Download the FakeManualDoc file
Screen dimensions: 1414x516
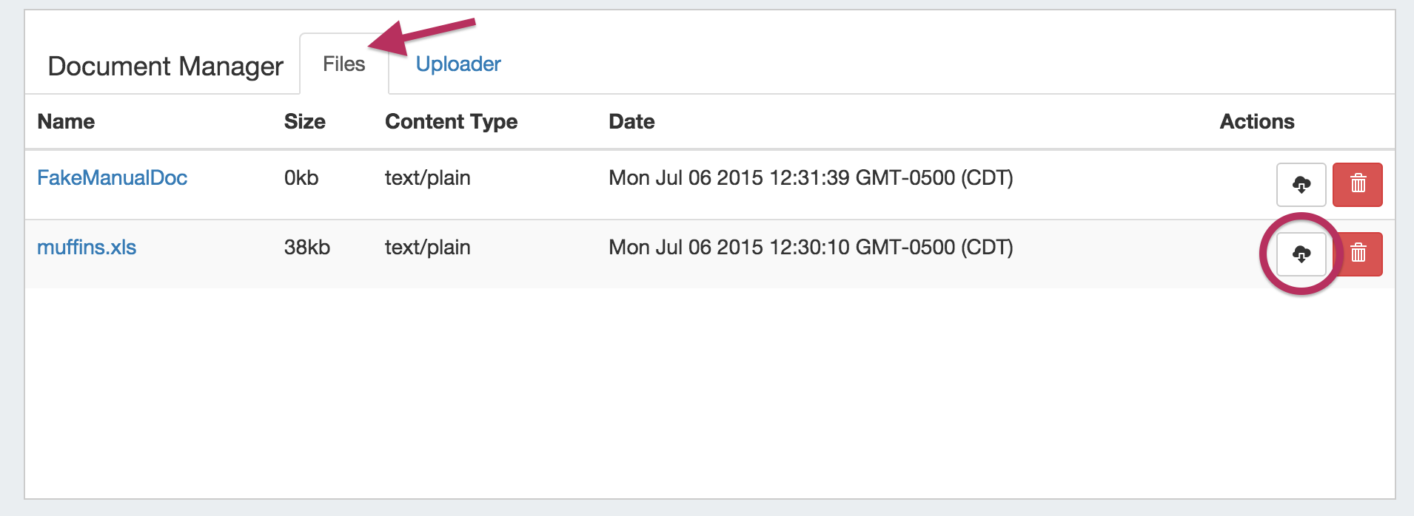1301,184
